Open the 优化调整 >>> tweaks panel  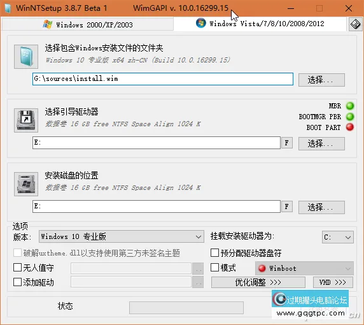[258, 282]
